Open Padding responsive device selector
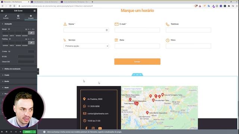The image size is (239, 134). [10, 39]
